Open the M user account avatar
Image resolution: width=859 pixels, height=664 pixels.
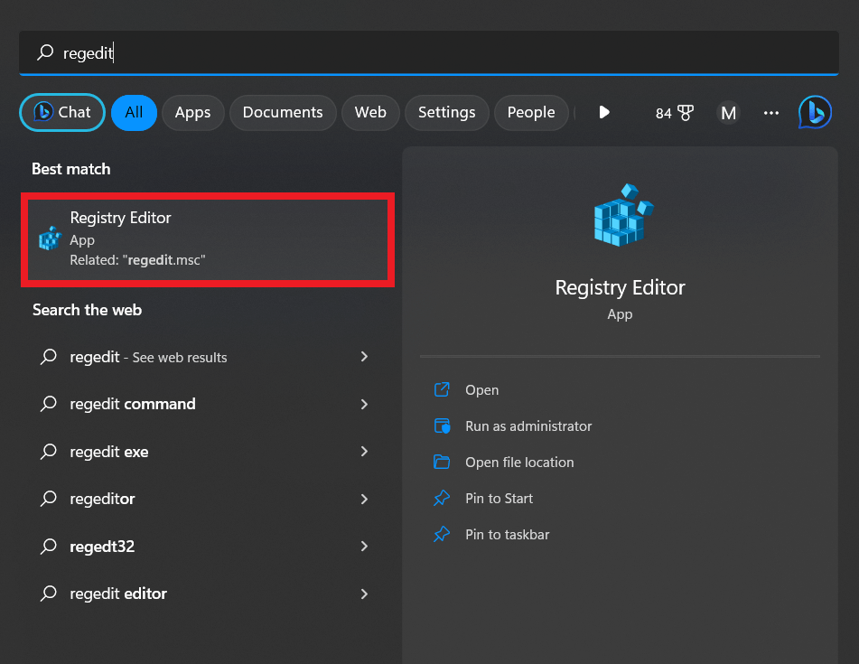pyautogui.click(x=728, y=113)
